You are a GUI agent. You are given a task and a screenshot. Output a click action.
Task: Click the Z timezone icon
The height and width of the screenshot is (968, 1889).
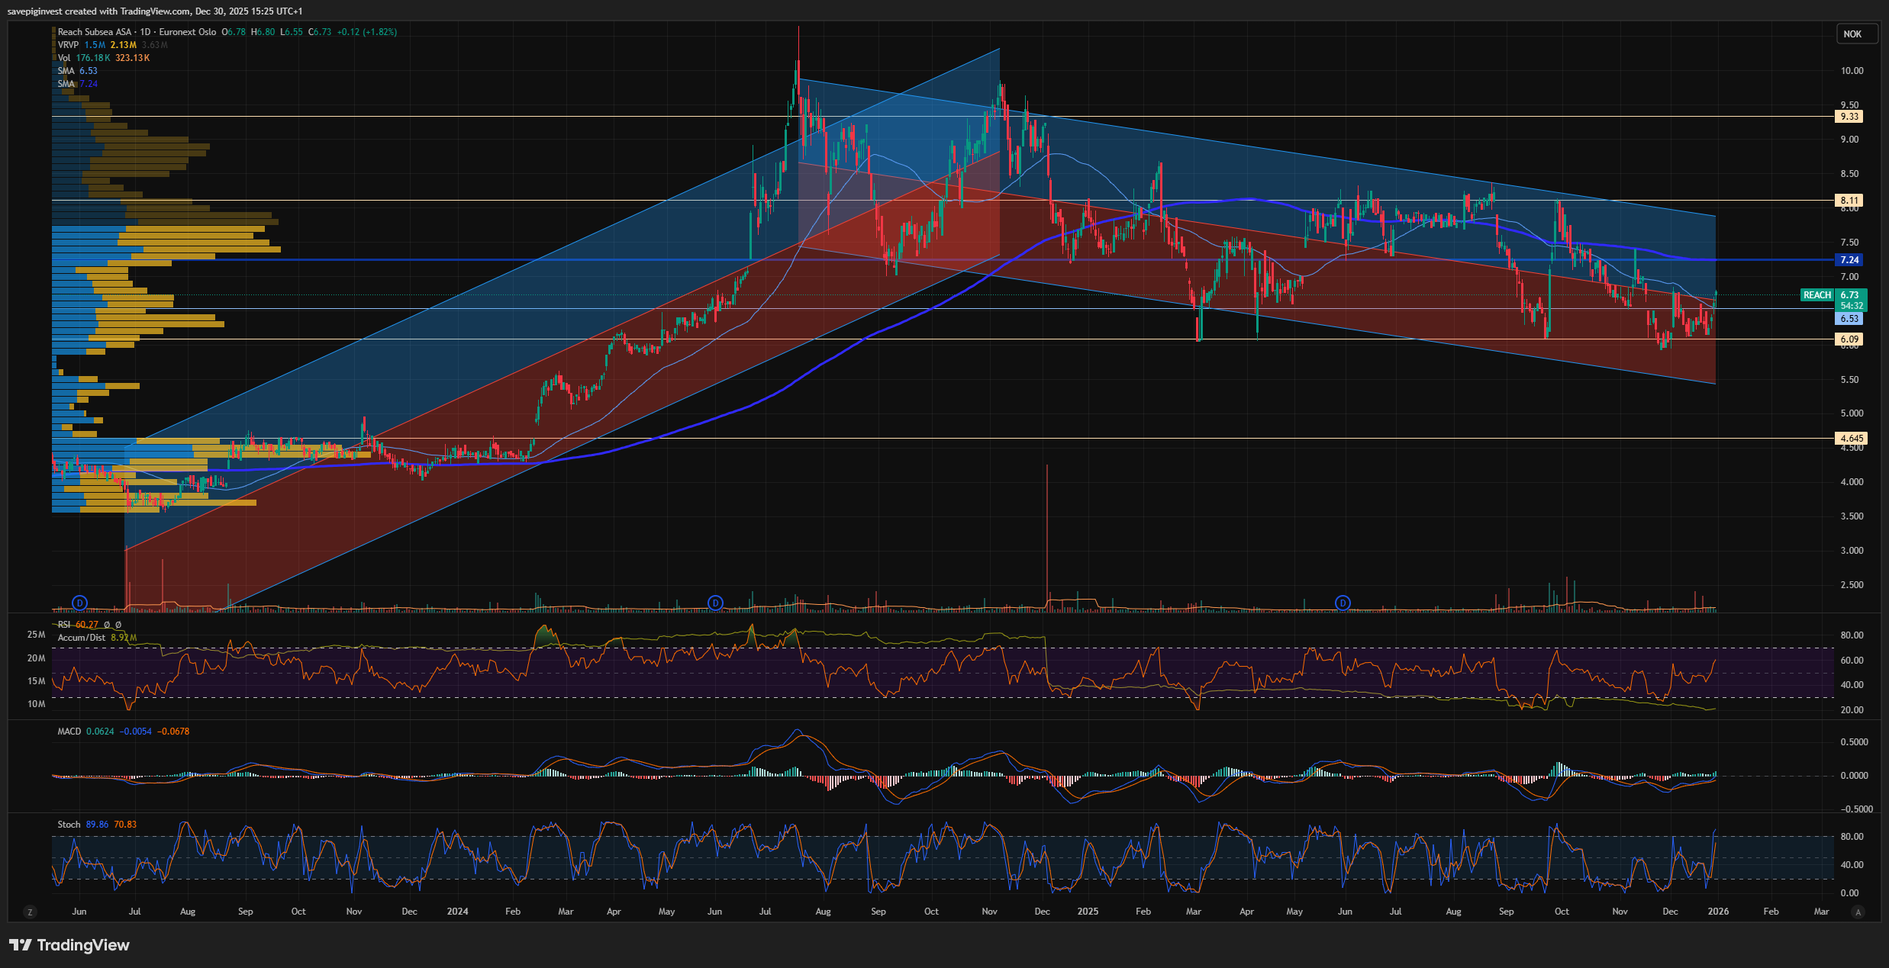[30, 912]
